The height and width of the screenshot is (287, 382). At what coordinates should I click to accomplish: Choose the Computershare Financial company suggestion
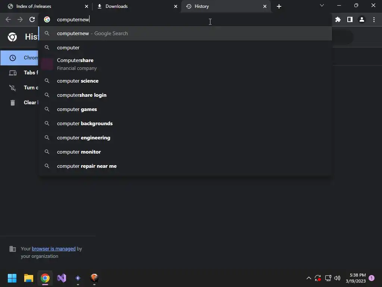pyautogui.click(x=186, y=64)
